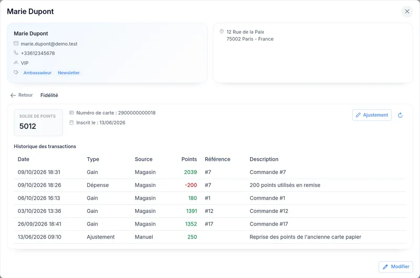The height and width of the screenshot is (278, 420).
Task: Select the Ambassadeur tag
Action: click(37, 73)
